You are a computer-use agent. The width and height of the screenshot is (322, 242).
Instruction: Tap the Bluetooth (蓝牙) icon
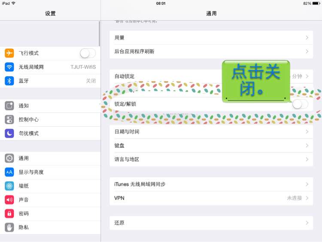pyautogui.click(x=9, y=81)
